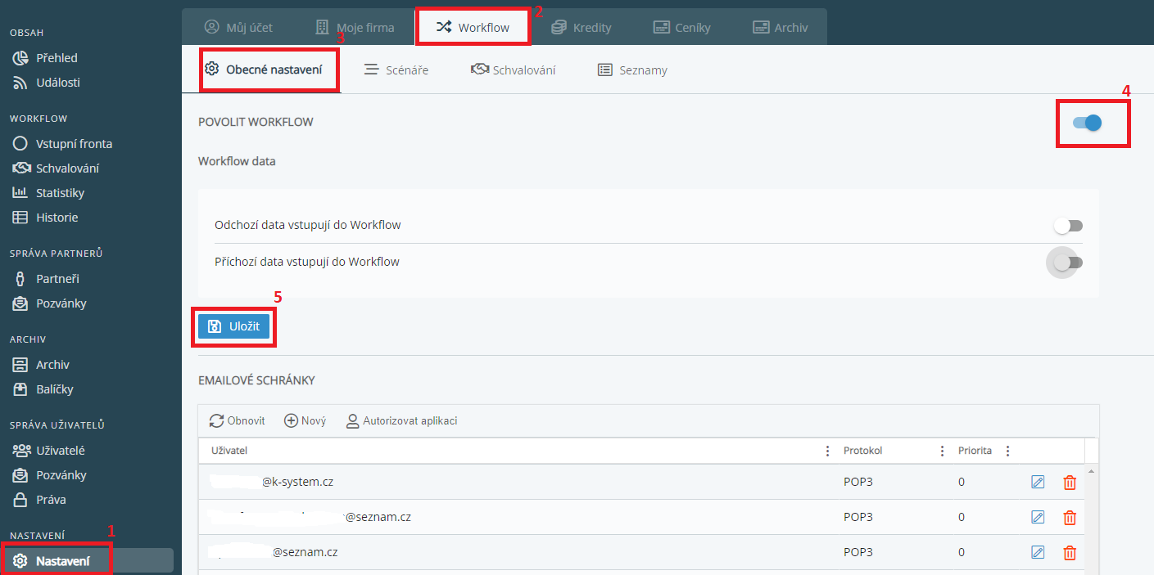Open the Uživatel column options menu
The width and height of the screenshot is (1154, 575).
(x=826, y=451)
